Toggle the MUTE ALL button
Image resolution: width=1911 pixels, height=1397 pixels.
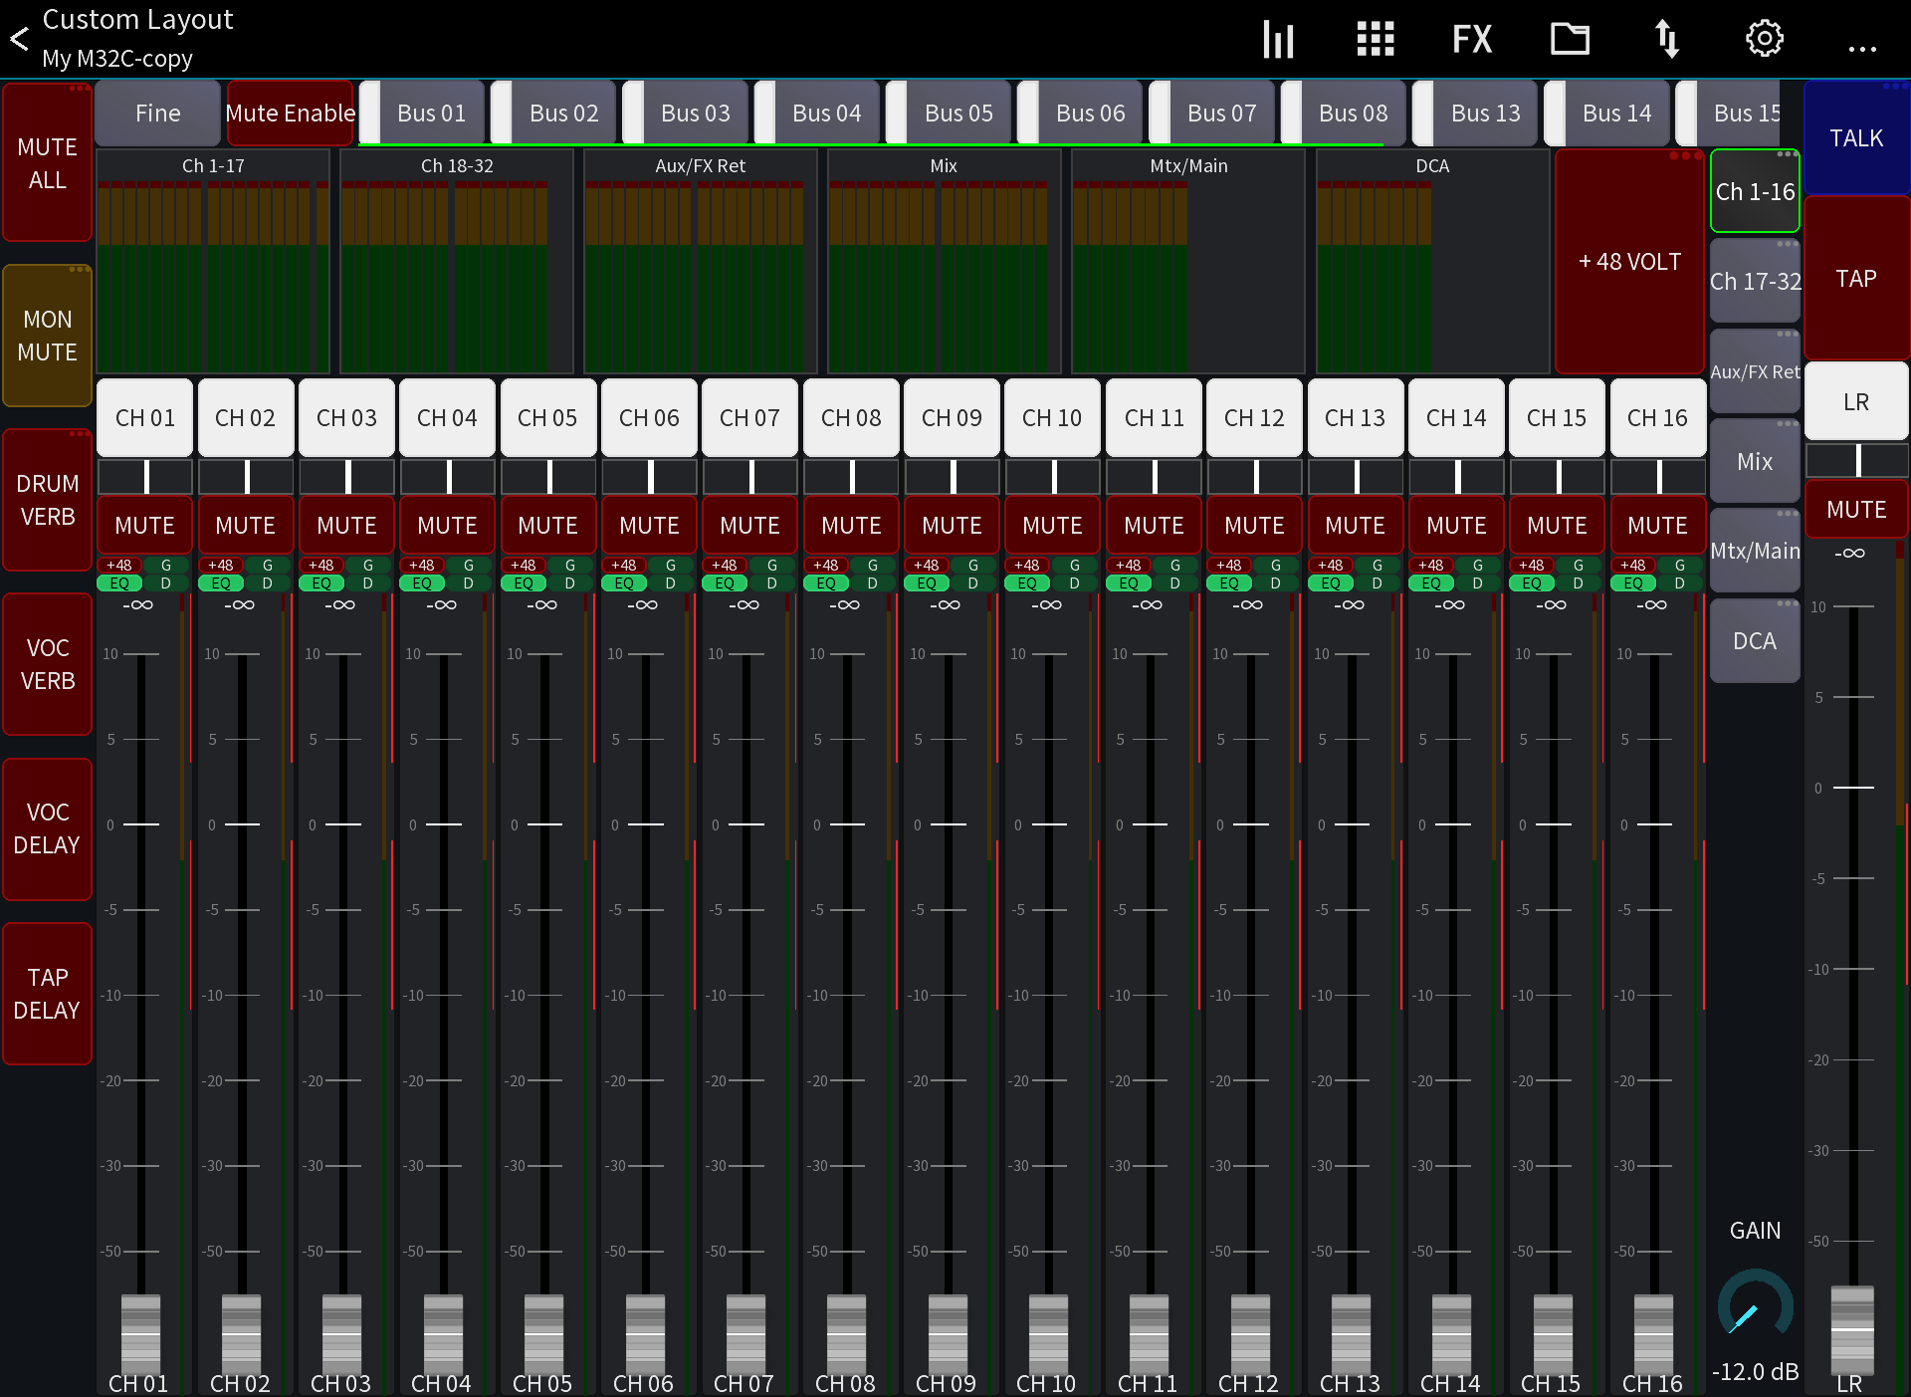pos(47,162)
